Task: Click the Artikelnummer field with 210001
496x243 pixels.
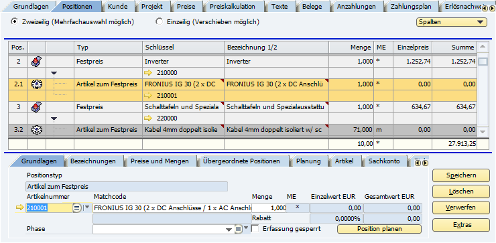Action: [x=49, y=208]
